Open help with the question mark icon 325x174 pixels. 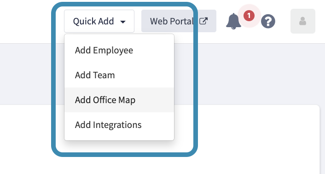pos(268,21)
